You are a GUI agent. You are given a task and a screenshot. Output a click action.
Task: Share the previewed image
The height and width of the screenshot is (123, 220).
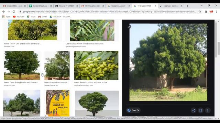coord(194,110)
